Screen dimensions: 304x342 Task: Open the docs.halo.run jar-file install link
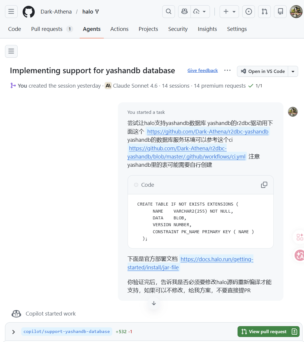click(216, 259)
